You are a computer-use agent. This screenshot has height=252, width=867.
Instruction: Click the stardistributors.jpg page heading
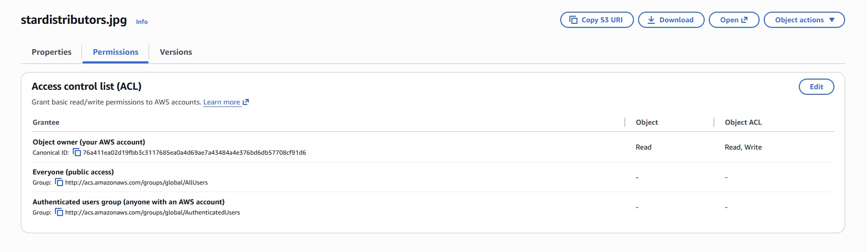pyautogui.click(x=74, y=20)
